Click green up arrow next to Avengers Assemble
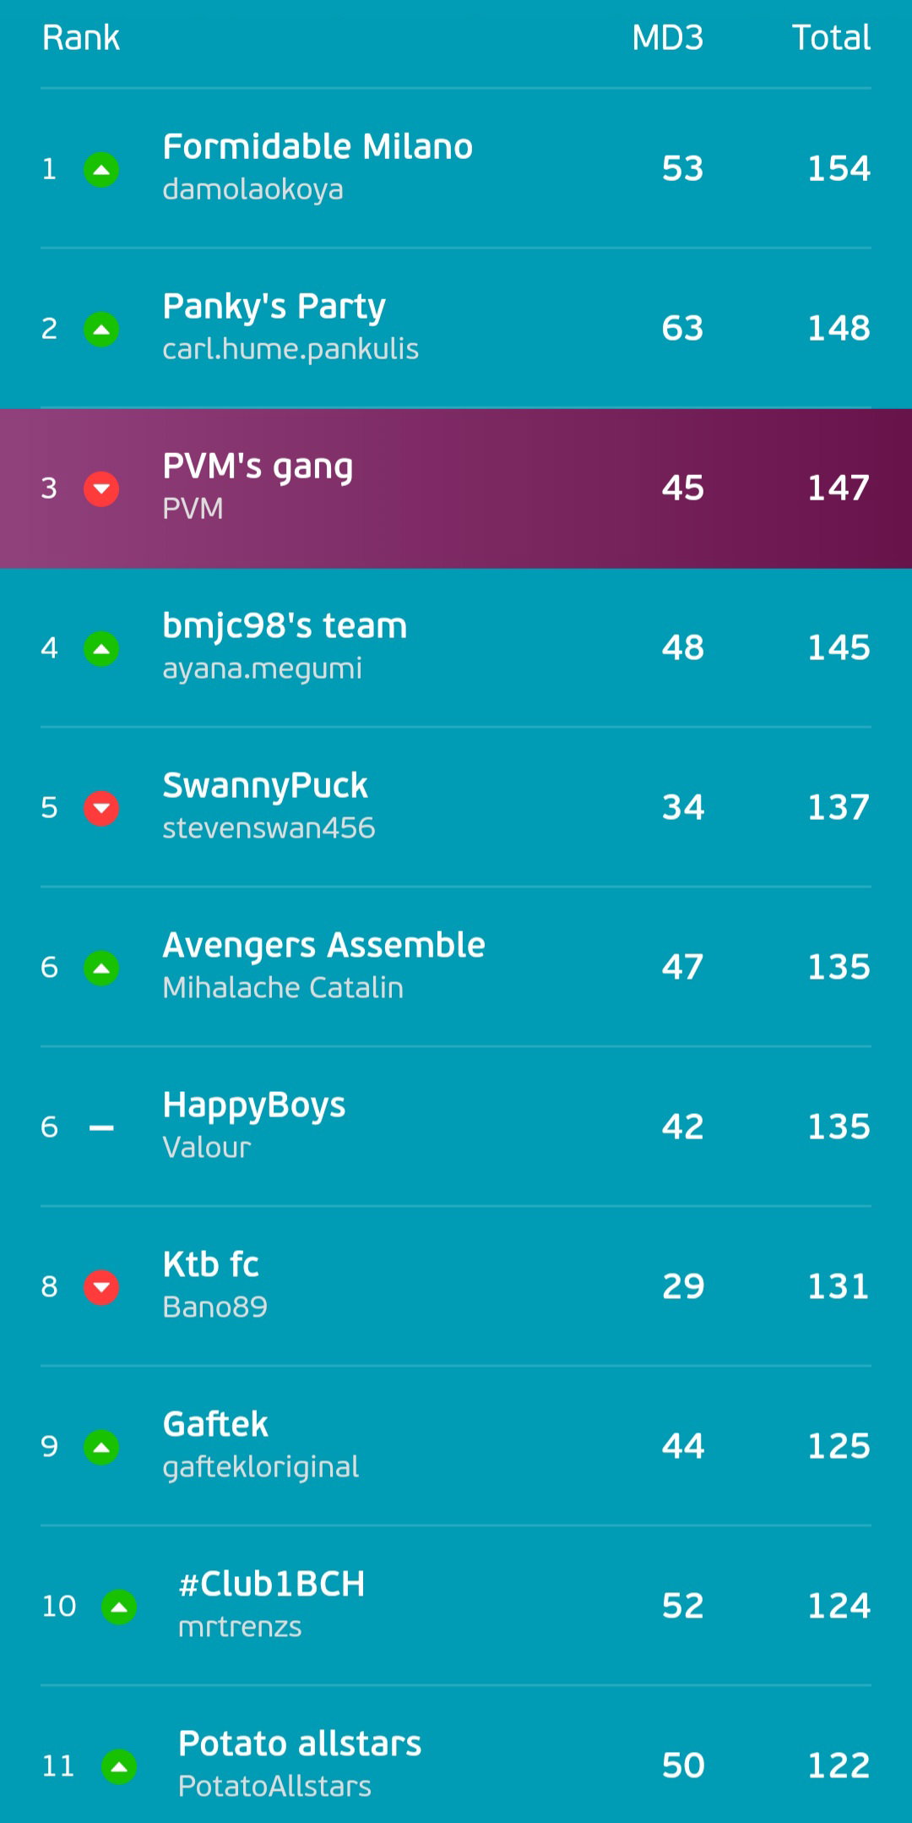This screenshot has width=912, height=1823. click(101, 969)
